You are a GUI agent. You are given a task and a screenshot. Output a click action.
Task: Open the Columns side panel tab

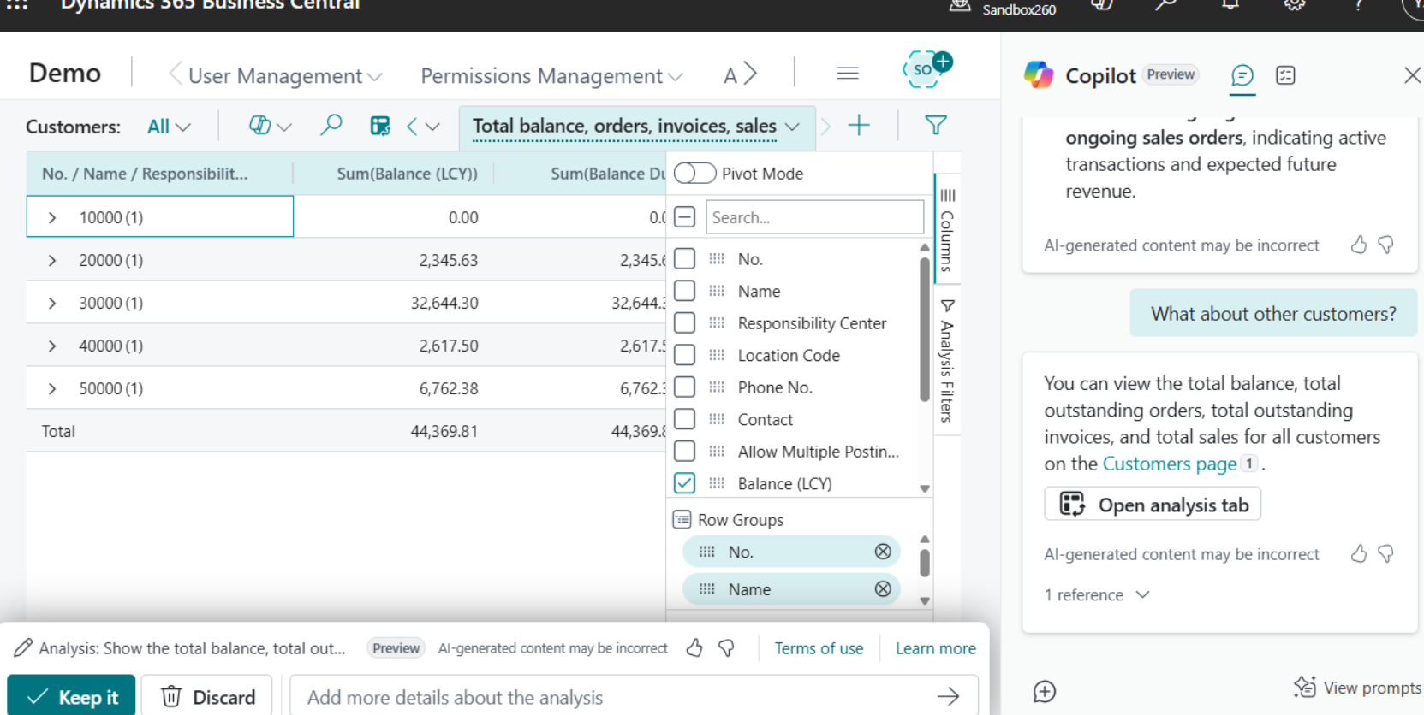(947, 229)
